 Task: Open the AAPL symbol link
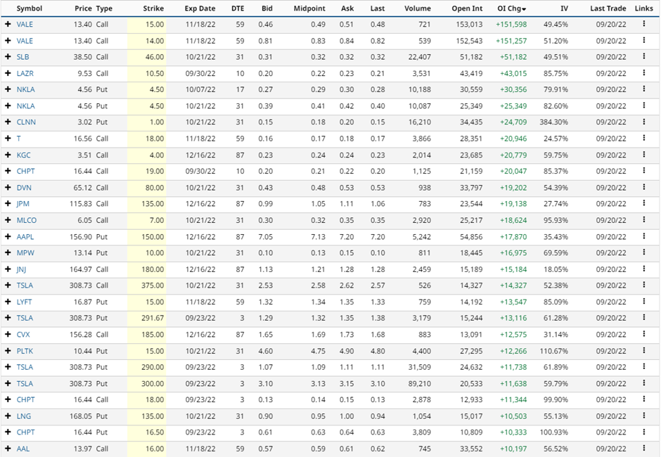click(x=25, y=236)
